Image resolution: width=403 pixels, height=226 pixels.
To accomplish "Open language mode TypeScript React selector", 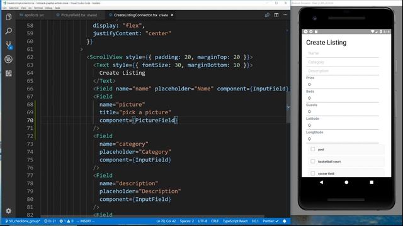I will [x=235, y=221].
